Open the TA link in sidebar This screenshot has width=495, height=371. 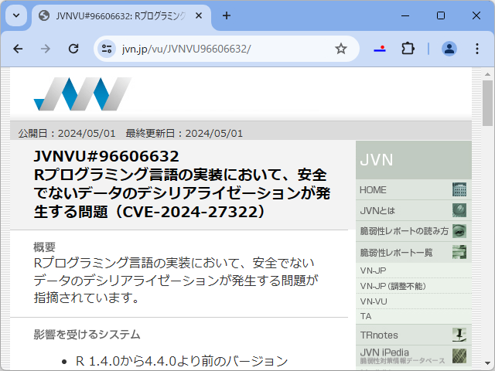414,316
